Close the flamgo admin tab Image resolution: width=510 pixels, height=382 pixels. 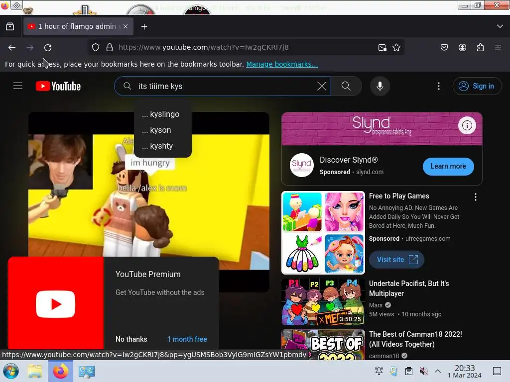point(126,26)
